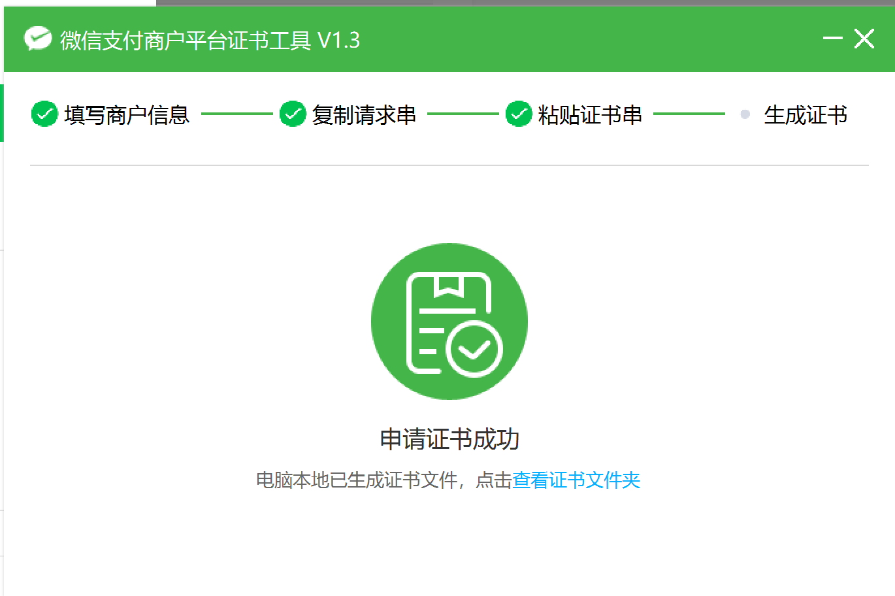Click the large certificate success icon
895x596 pixels.
(449, 322)
